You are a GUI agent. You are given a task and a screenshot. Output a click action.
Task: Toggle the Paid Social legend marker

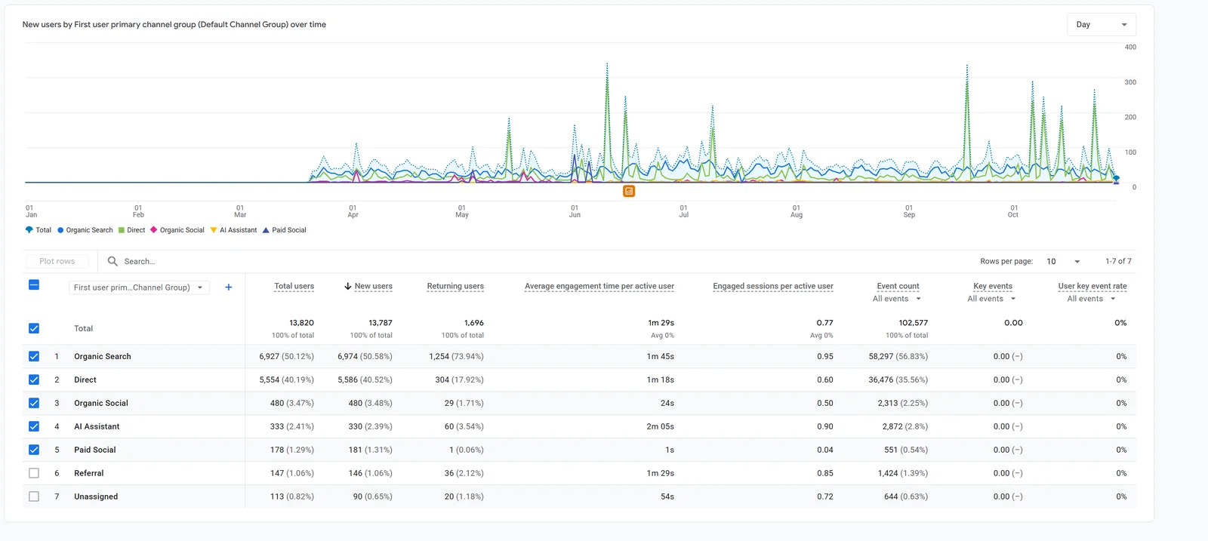[266, 230]
